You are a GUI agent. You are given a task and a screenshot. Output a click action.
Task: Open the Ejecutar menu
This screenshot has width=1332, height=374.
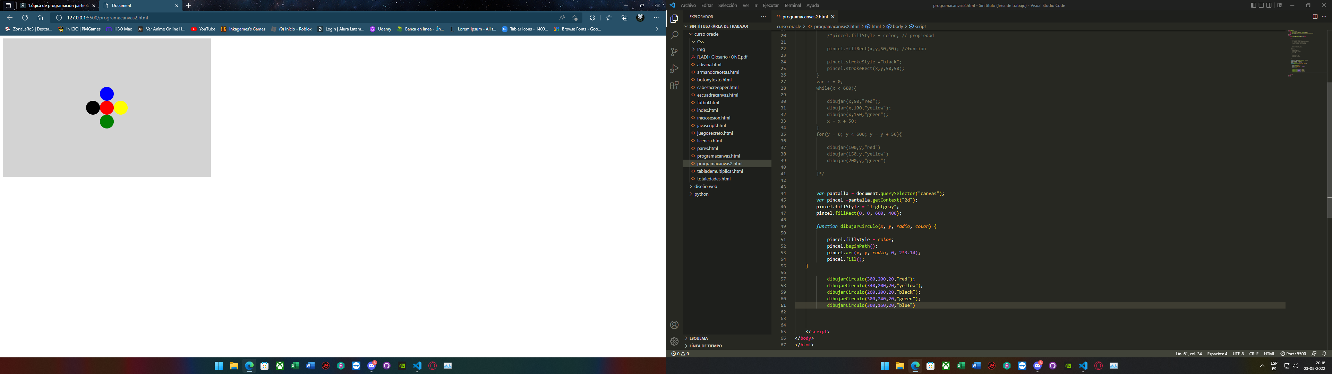pos(770,6)
